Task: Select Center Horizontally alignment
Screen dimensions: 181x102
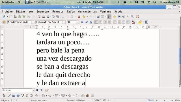Action: 101,22
